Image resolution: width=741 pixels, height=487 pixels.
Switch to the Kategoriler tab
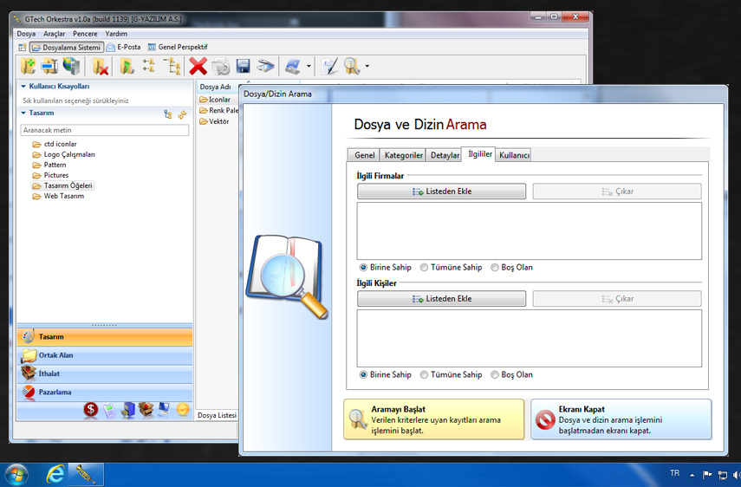pos(403,155)
